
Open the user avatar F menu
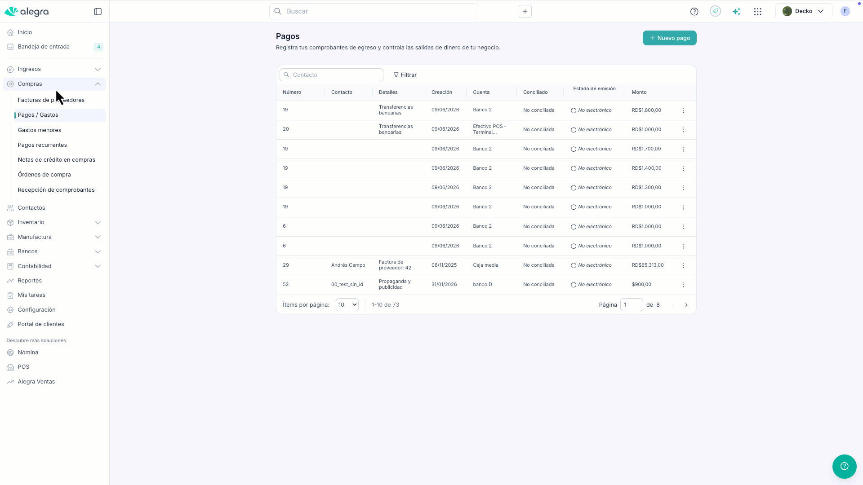coord(845,11)
